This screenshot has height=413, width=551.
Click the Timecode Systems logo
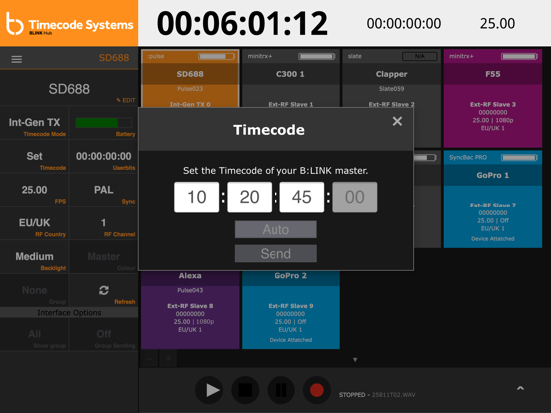point(69,23)
